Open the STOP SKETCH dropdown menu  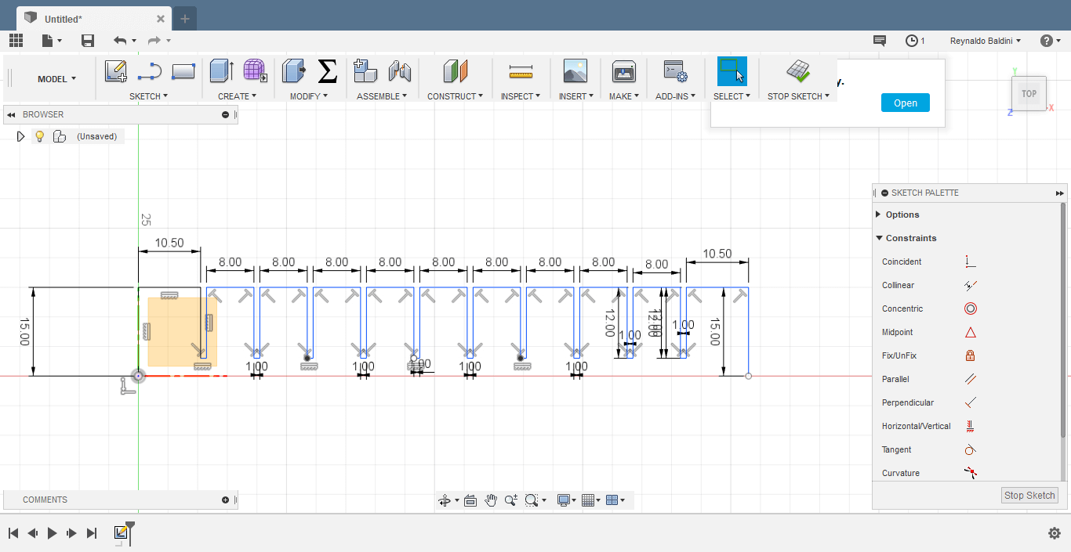point(798,96)
